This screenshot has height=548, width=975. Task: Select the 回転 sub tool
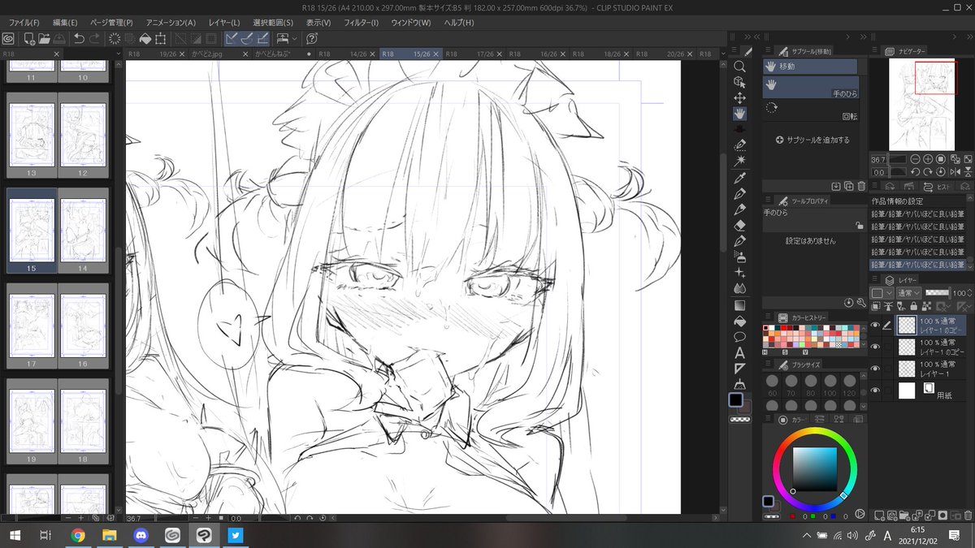[810, 110]
